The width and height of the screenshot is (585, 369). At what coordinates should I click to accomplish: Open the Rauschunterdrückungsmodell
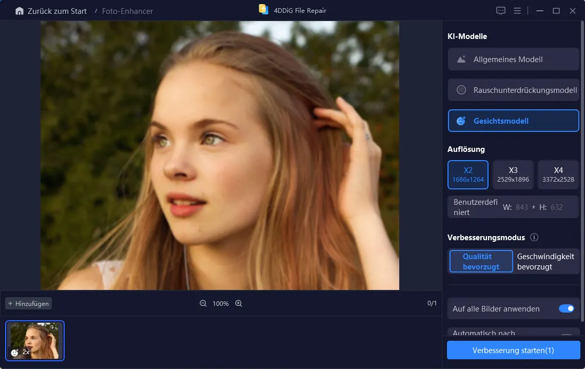[513, 90]
